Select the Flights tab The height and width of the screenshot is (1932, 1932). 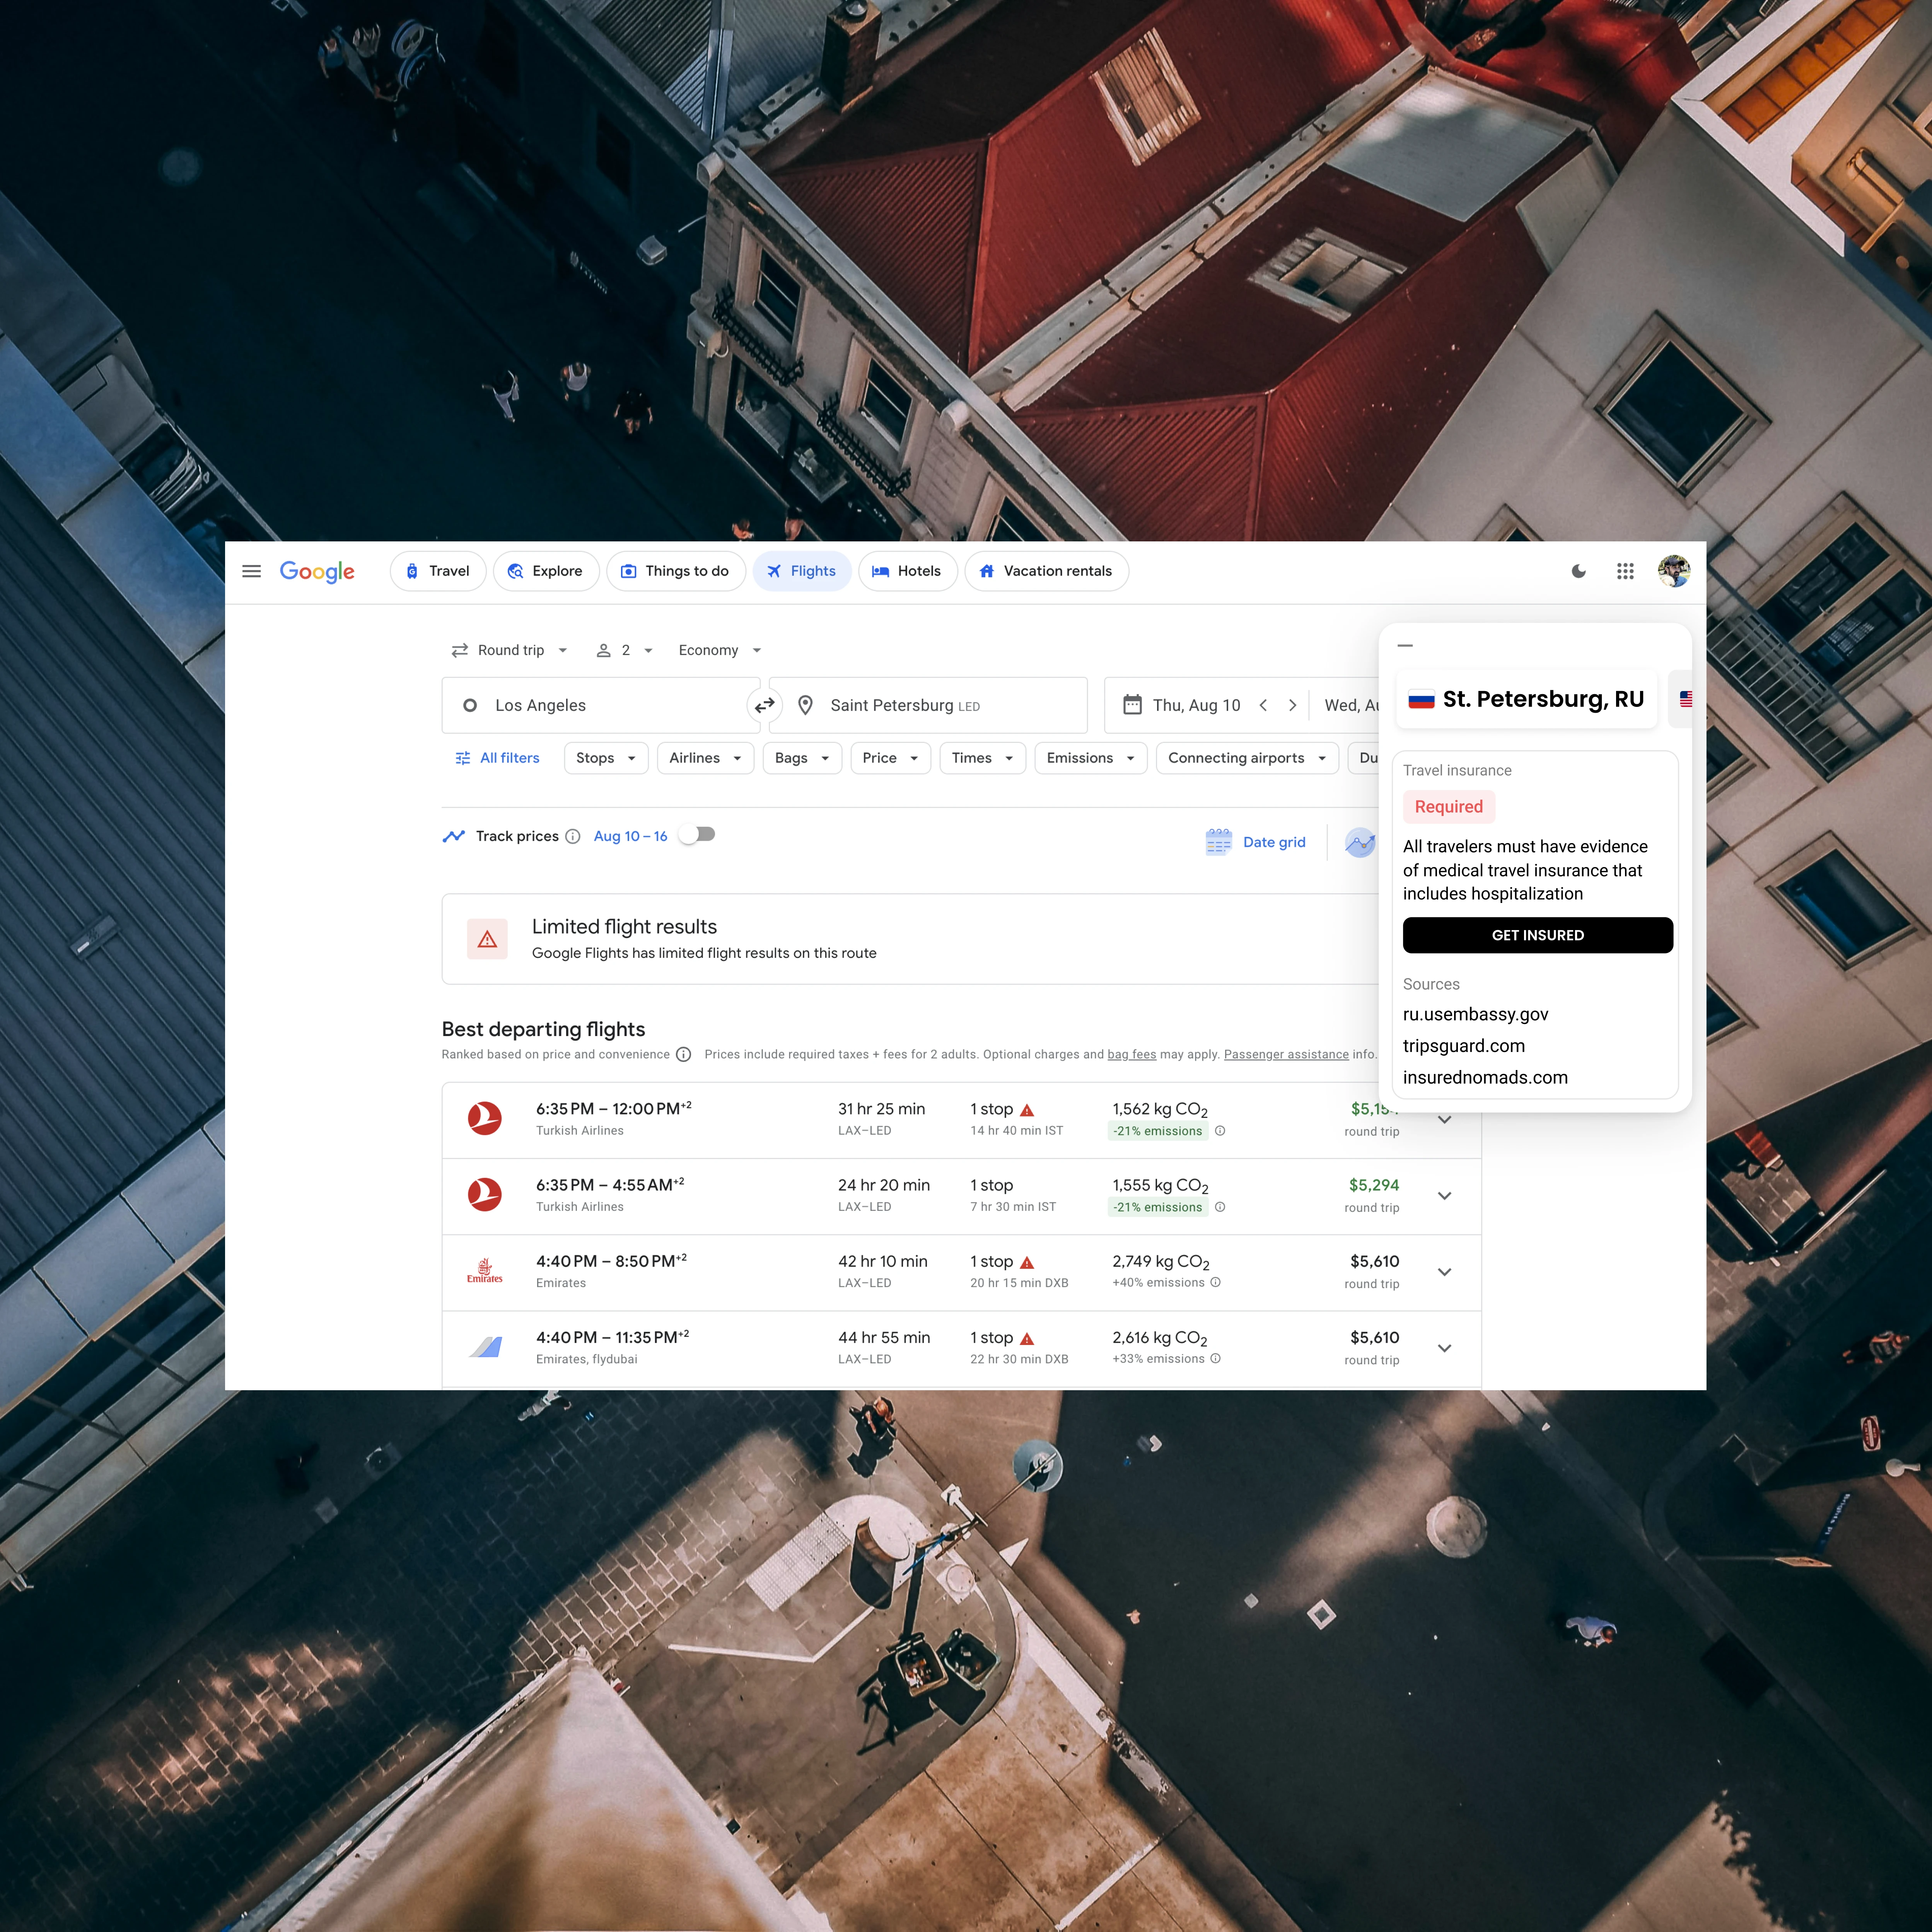click(802, 571)
